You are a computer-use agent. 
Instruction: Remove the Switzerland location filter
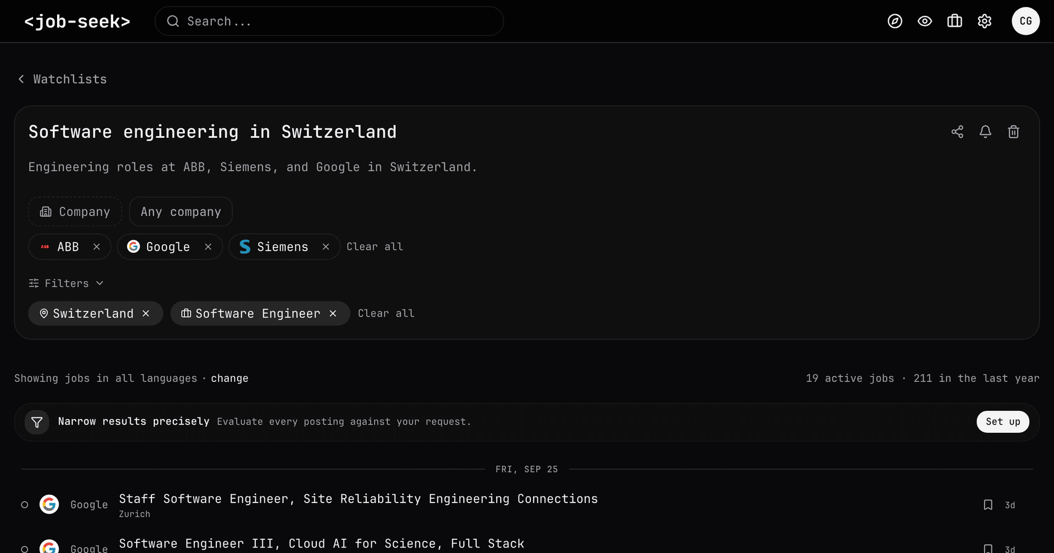(146, 313)
